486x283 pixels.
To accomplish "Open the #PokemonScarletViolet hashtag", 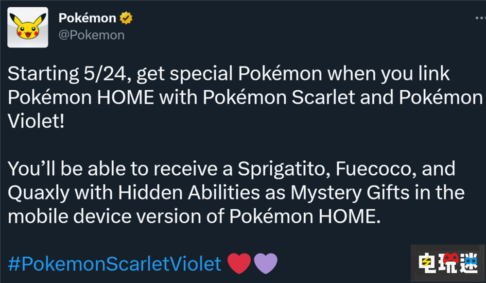I will pyautogui.click(x=115, y=264).
